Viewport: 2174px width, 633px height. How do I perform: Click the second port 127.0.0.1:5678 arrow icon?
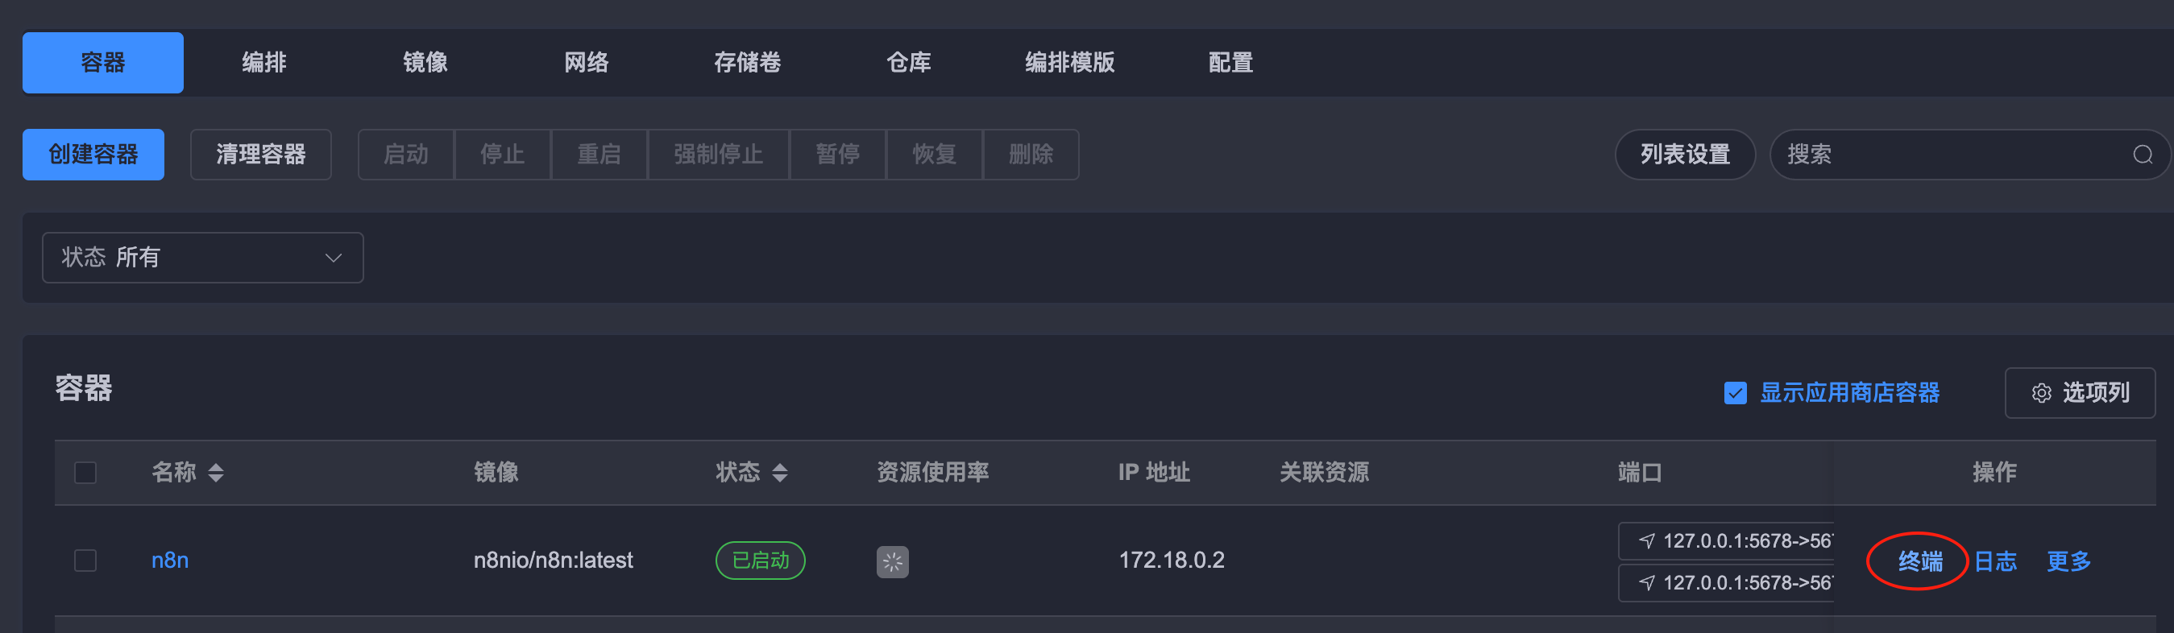pos(1645,582)
